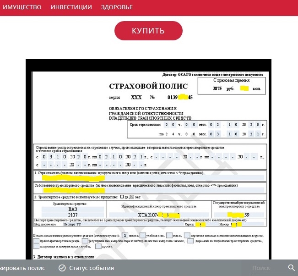Click the такси checkbox
Image resolution: width=298 pixels, height=276 pixels.
tap(169, 236)
